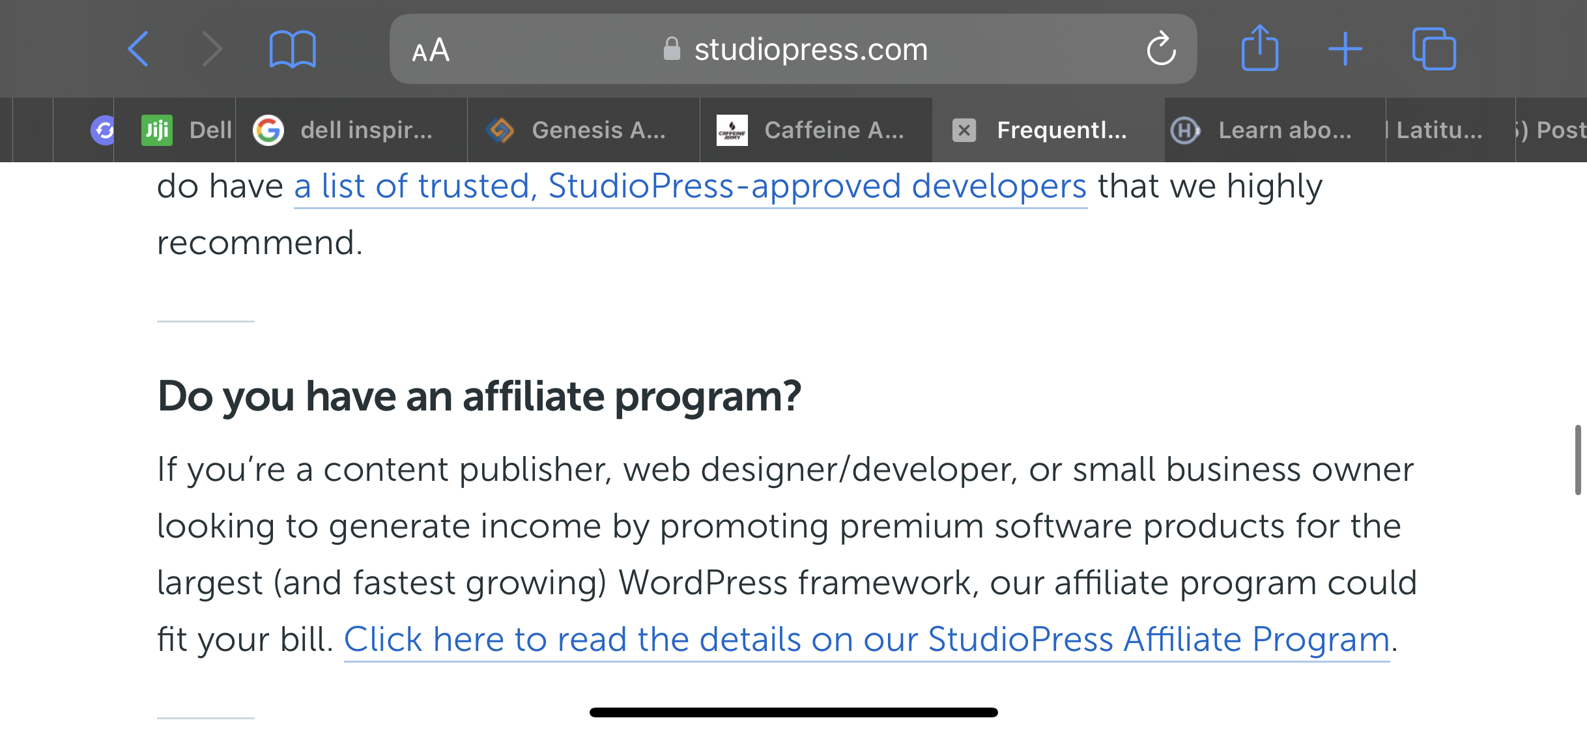Screen dimensions: 1587x733
Task: Switch to the purple sync icon tab
Action: click(x=103, y=130)
